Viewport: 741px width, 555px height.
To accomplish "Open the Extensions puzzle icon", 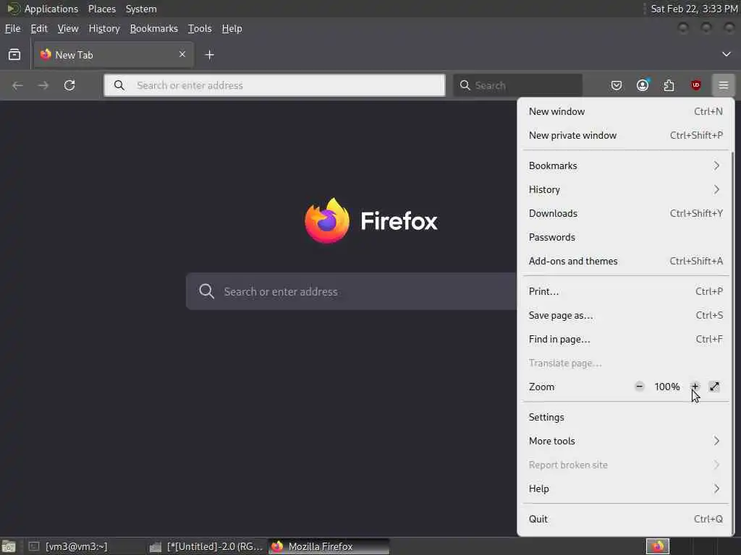I will coord(669,85).
